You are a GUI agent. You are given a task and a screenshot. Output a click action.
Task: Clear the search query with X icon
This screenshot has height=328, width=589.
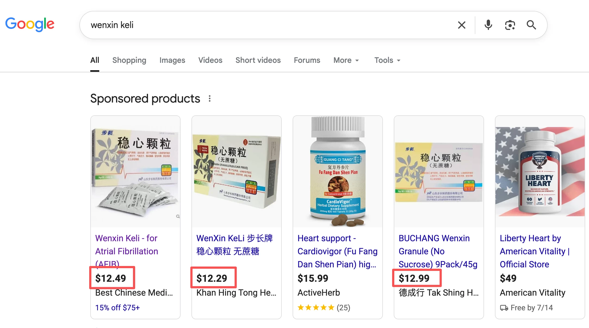[x=461, y=25]
